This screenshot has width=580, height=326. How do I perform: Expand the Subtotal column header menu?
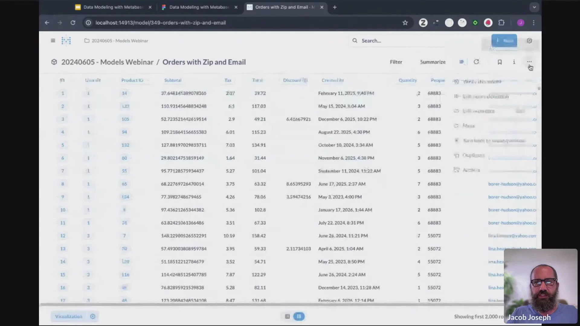173,80
